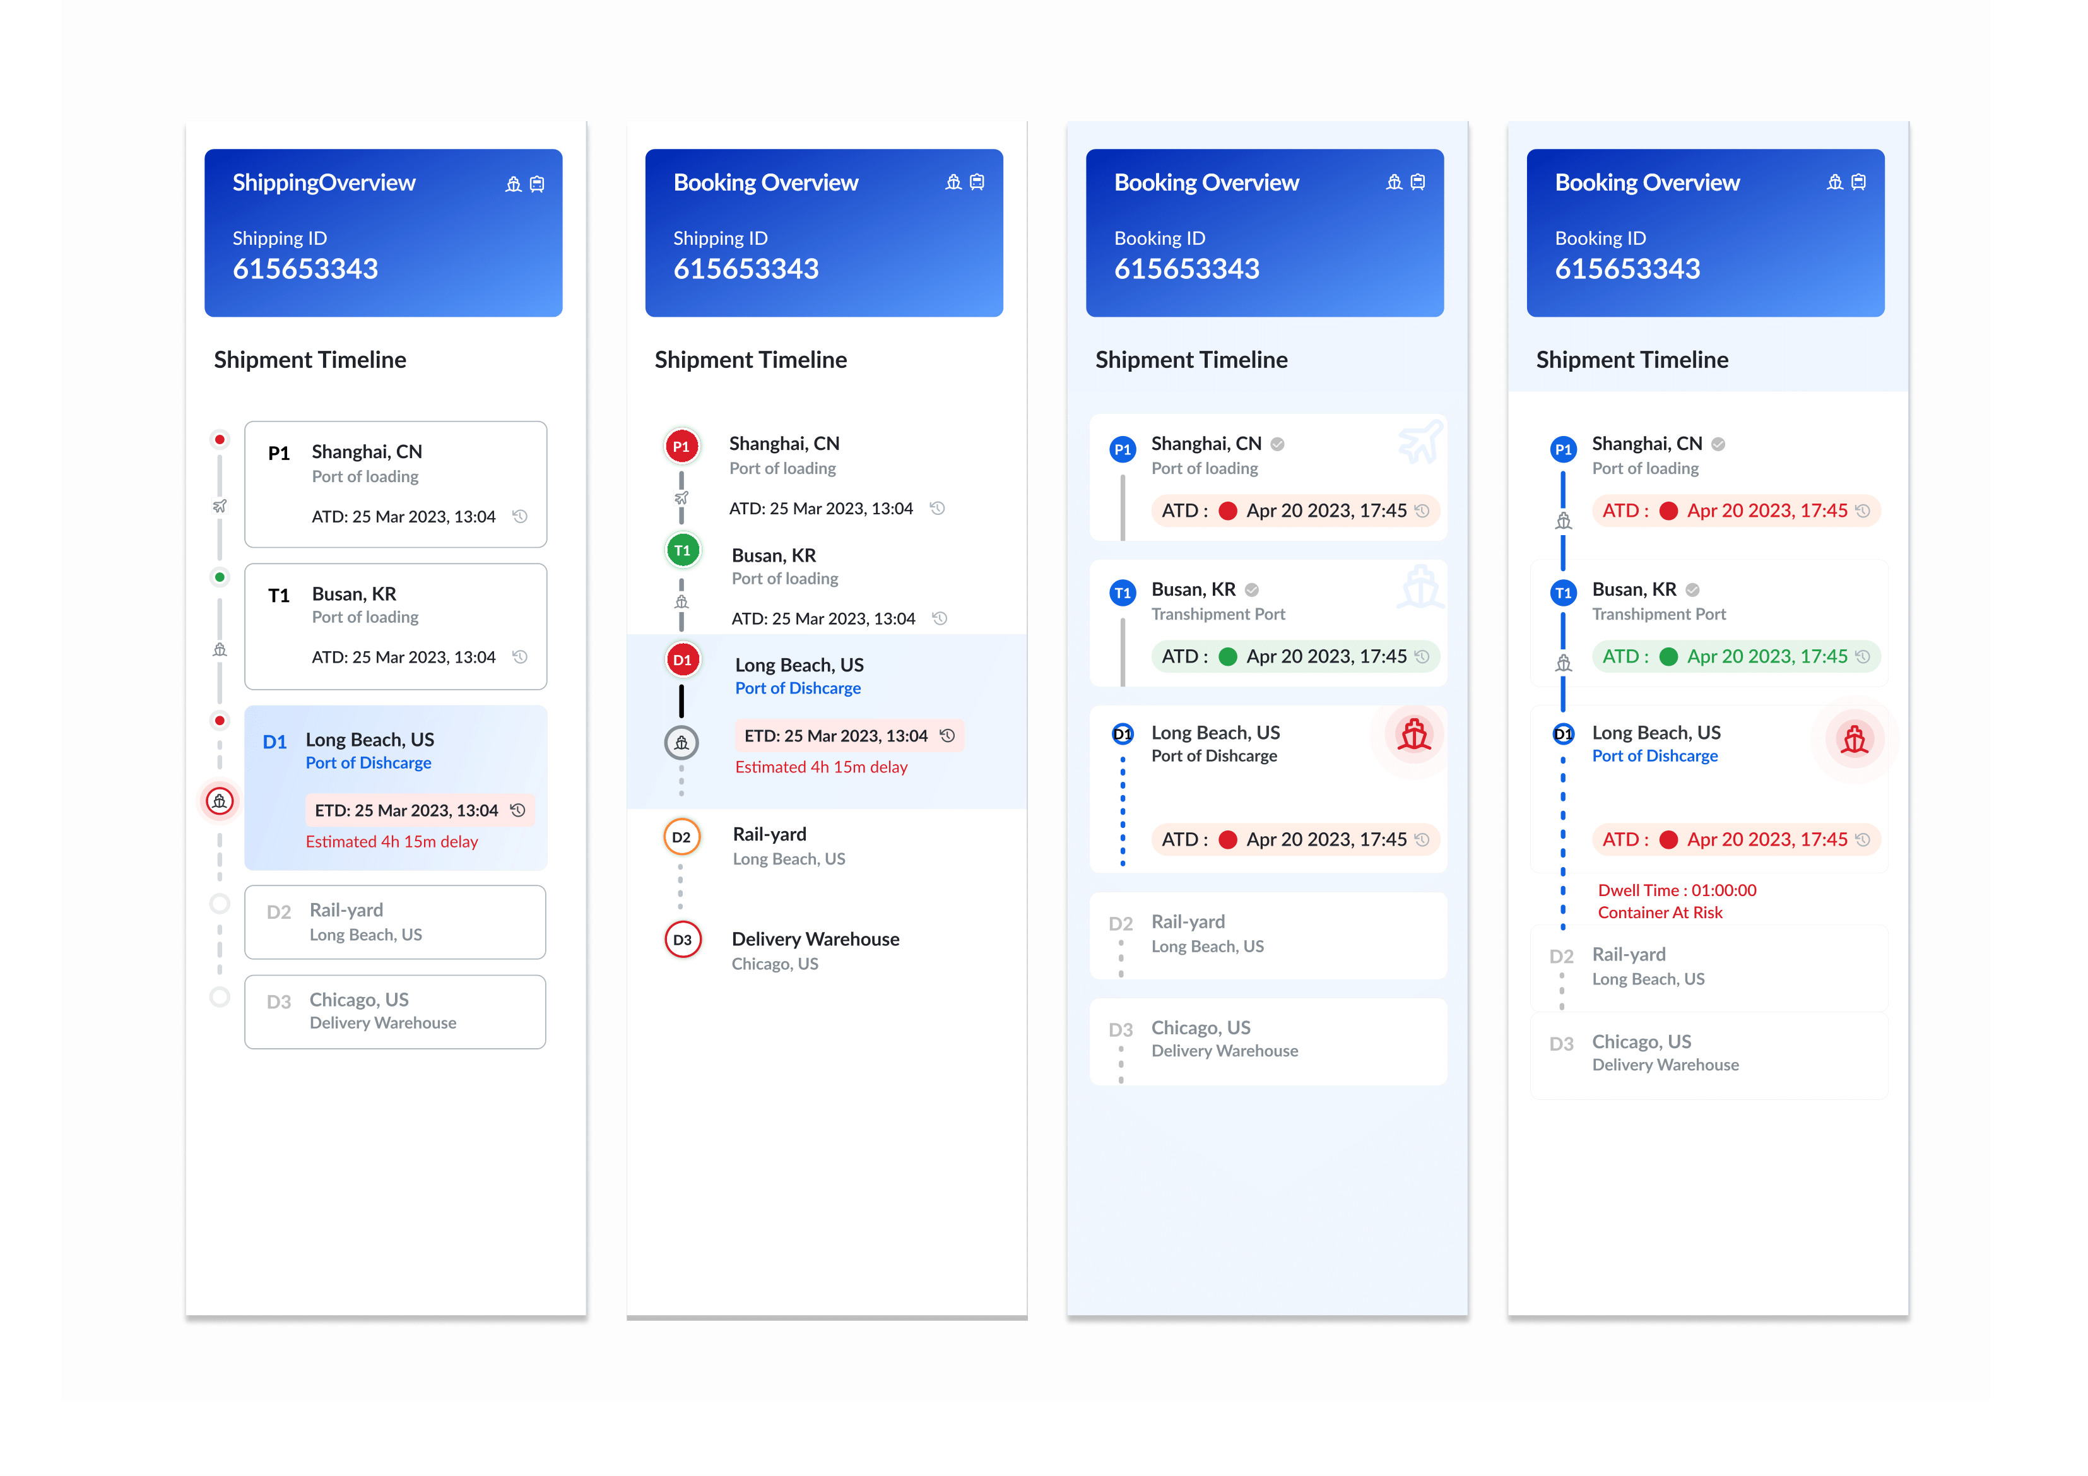Click verified check beside Busan in light-blue panel
2088x1476 pixels.
click(1253, 589)
